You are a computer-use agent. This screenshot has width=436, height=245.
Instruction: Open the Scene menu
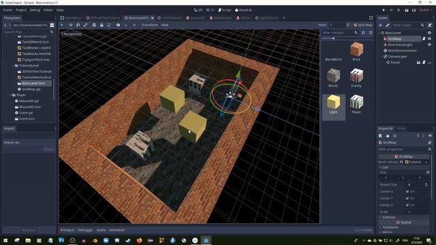point(7,10)
